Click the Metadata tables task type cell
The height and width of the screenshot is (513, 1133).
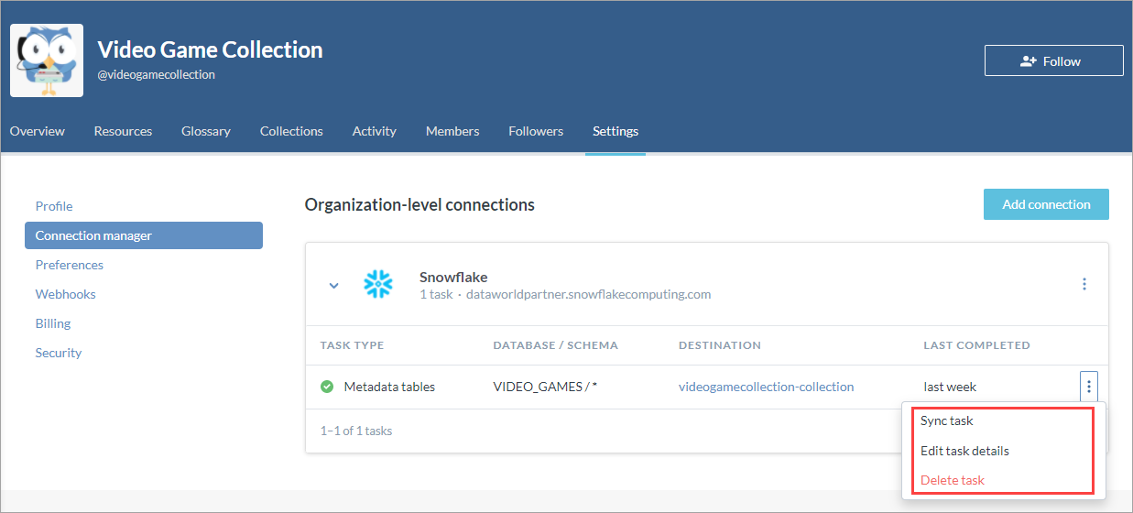(x=389, y=387)
